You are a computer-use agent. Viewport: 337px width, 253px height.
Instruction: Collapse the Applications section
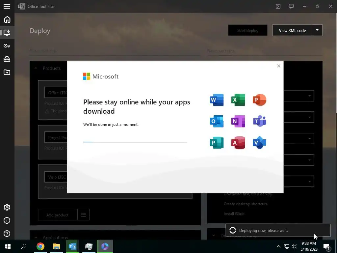[x=36, y=238]
